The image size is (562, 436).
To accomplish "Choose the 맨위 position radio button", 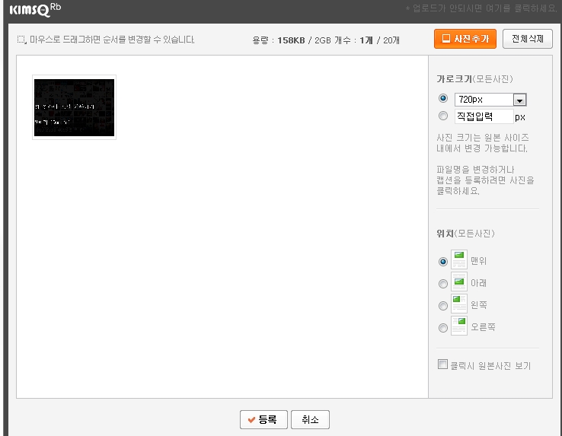I will click(443, 261).
